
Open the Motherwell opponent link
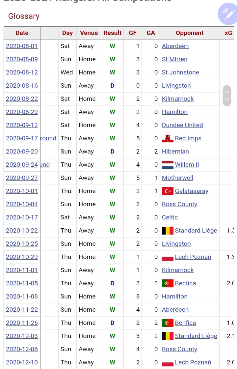pos(177,178)
